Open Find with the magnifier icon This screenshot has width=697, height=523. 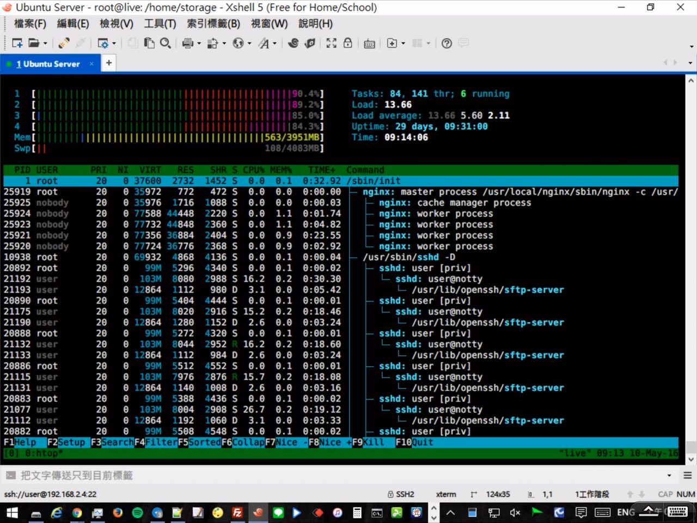166,43
